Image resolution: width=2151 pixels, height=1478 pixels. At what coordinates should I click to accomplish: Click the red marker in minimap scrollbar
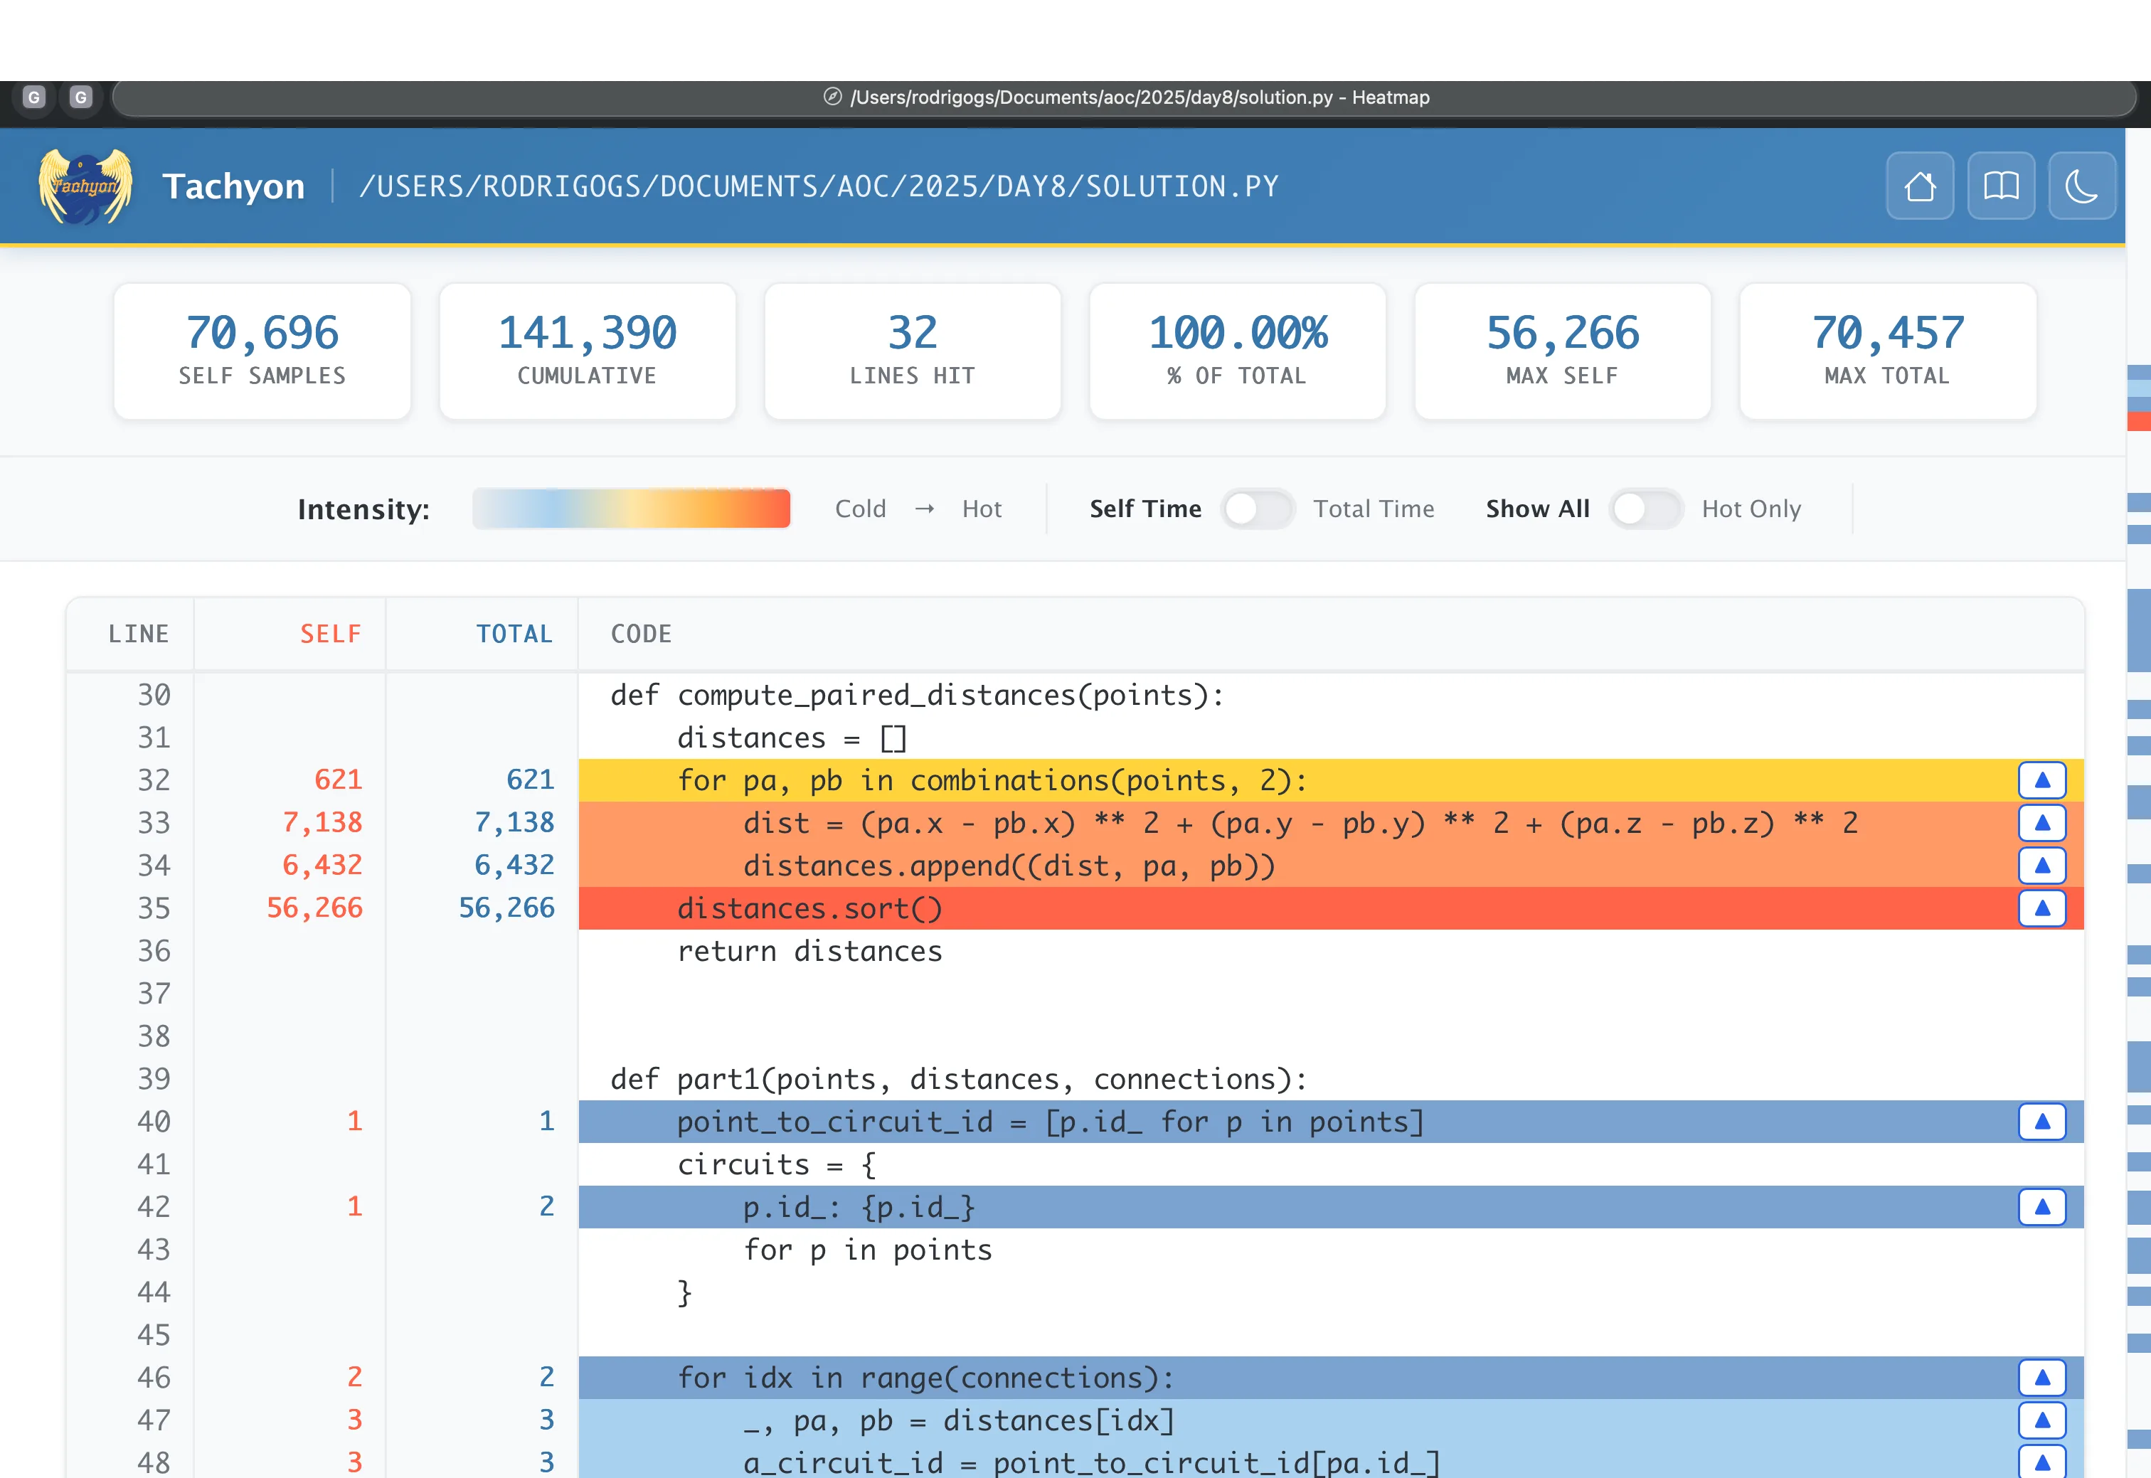pyautogui.click(x=2139, y=421)
